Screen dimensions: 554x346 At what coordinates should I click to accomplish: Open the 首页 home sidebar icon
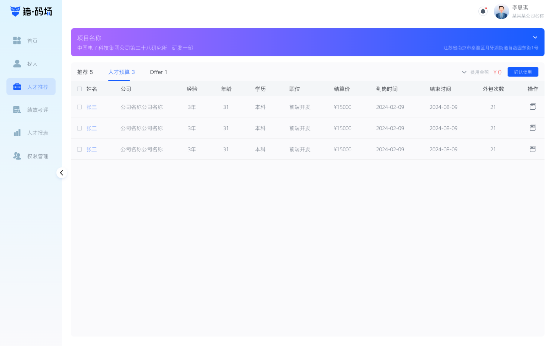[x=17, y=41]
